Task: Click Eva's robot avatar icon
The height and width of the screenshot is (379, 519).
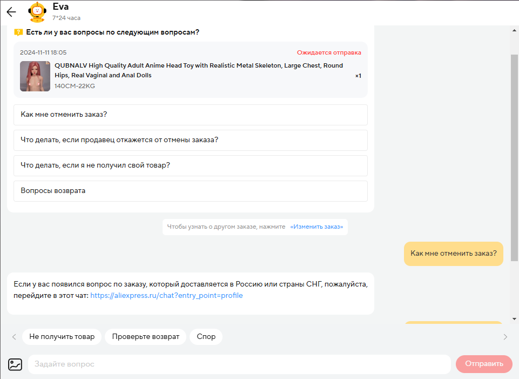Action: point(37,12)
